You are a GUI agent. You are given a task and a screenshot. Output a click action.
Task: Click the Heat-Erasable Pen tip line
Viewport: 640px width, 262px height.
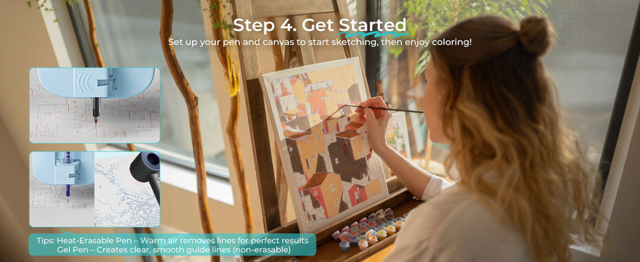[172, 241]
